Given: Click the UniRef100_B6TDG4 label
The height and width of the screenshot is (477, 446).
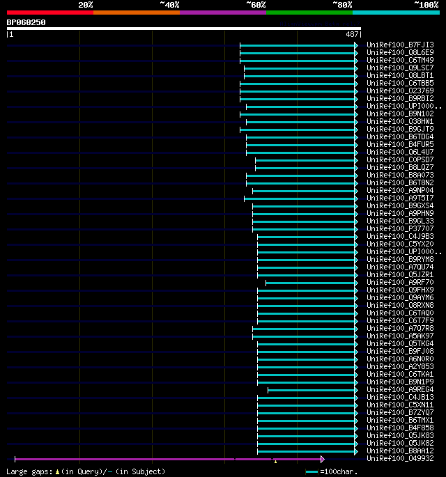Looking at the screenshot, I should coord(400,137).
